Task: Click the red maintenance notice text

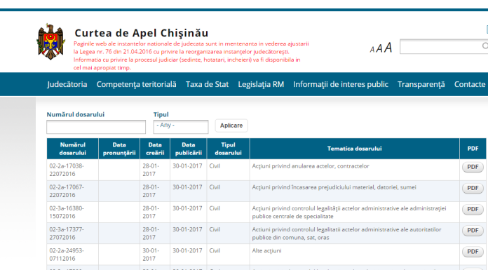Action: [x=191, y=55]
